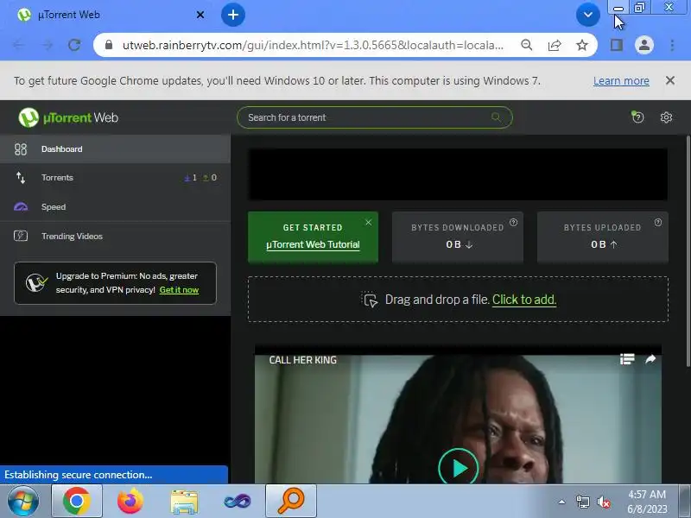Open the Torrents sidebar section
This screenshot has height=518, width=691.
pos(115,178)
